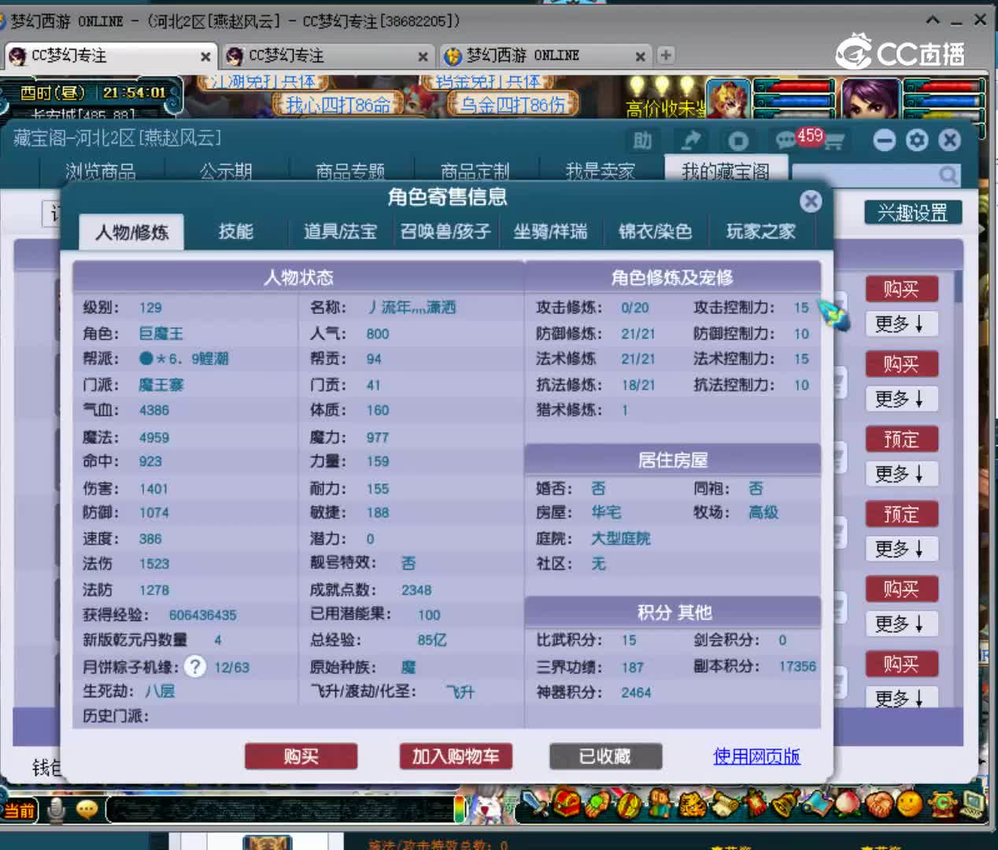Screen dimensions: 998x850
Task: Click the 魔王寨 value next to 门派
Action: click(161, 385)
